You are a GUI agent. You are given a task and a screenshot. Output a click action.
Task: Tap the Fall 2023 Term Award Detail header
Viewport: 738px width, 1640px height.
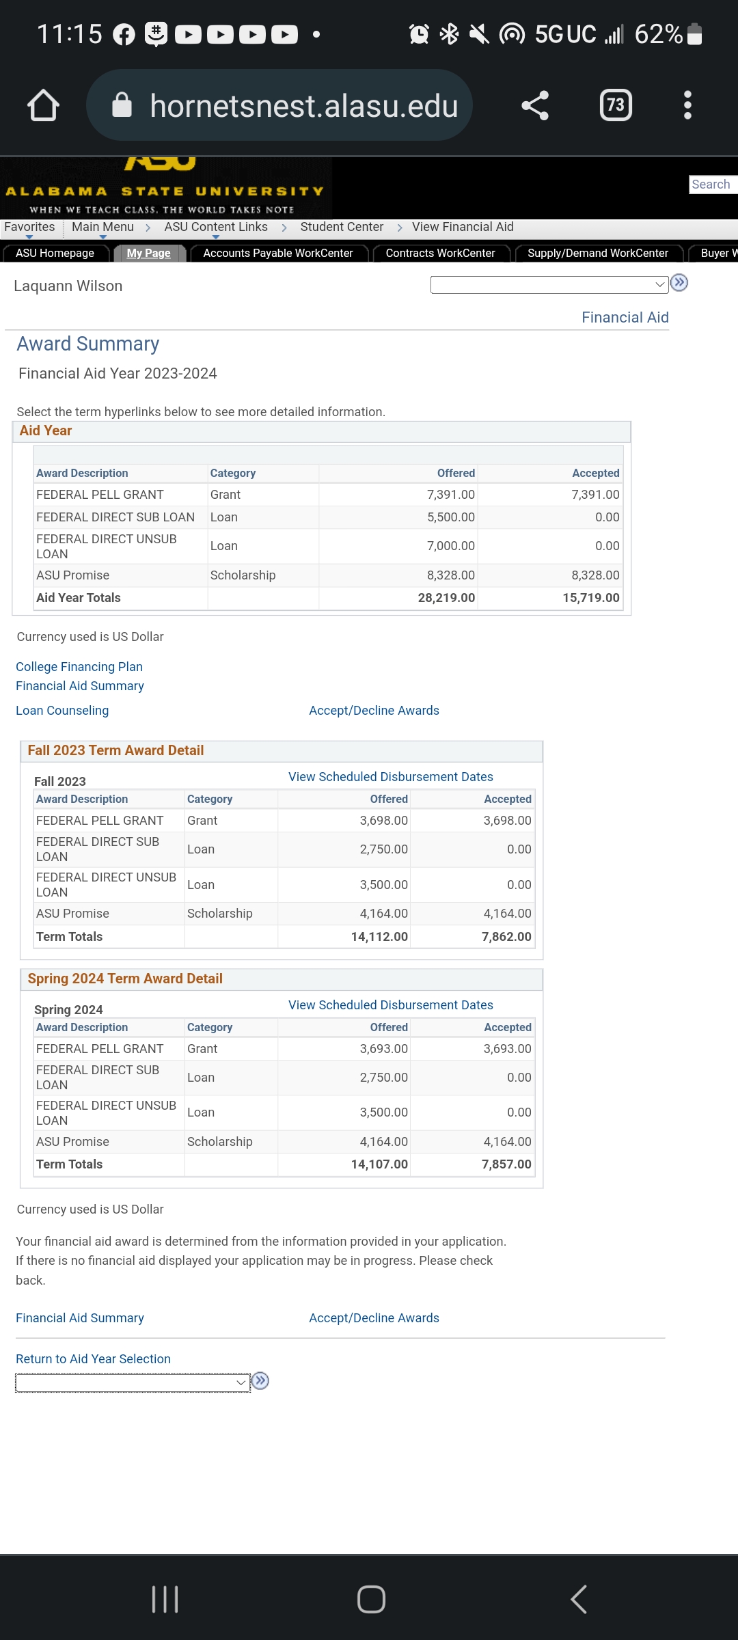[282, 751]
